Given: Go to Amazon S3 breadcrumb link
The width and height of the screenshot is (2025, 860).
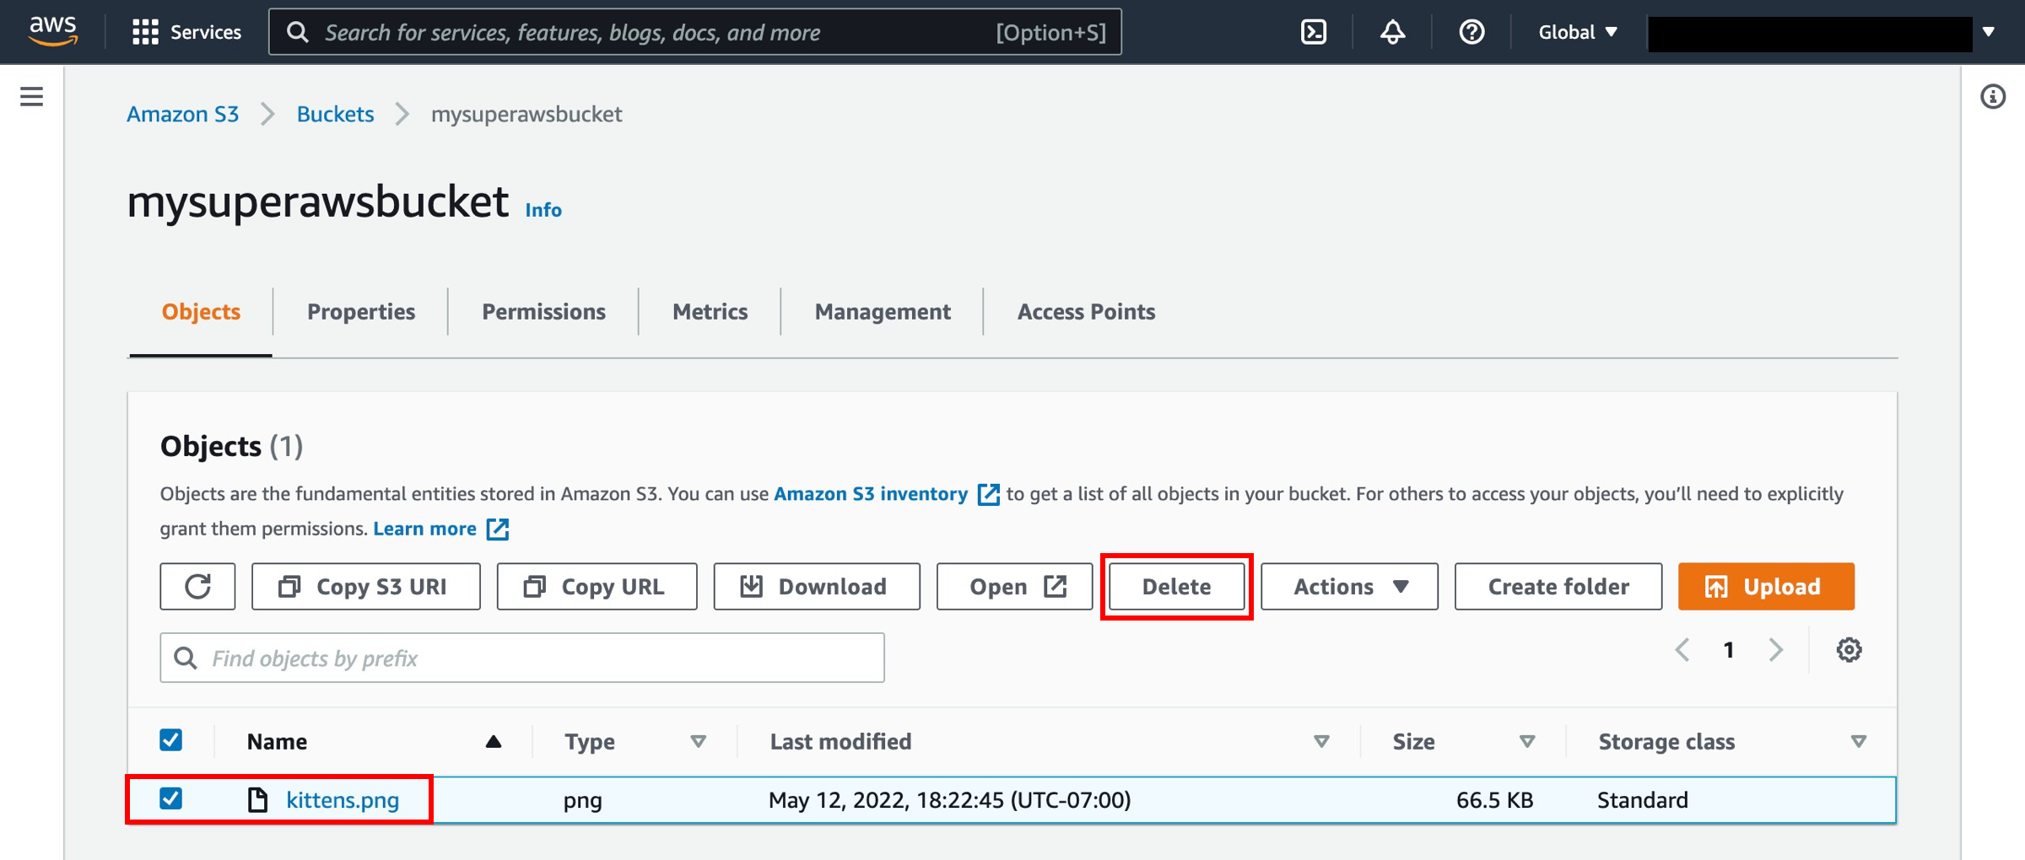Looking at the screenshot, I should (x=183, y=114).
